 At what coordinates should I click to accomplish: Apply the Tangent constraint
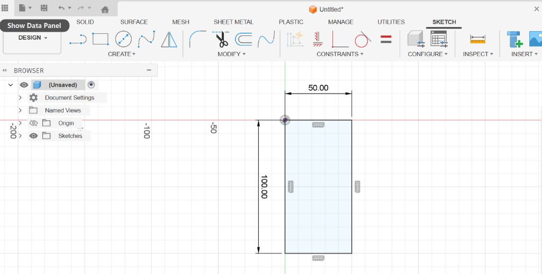click(363, 39)
